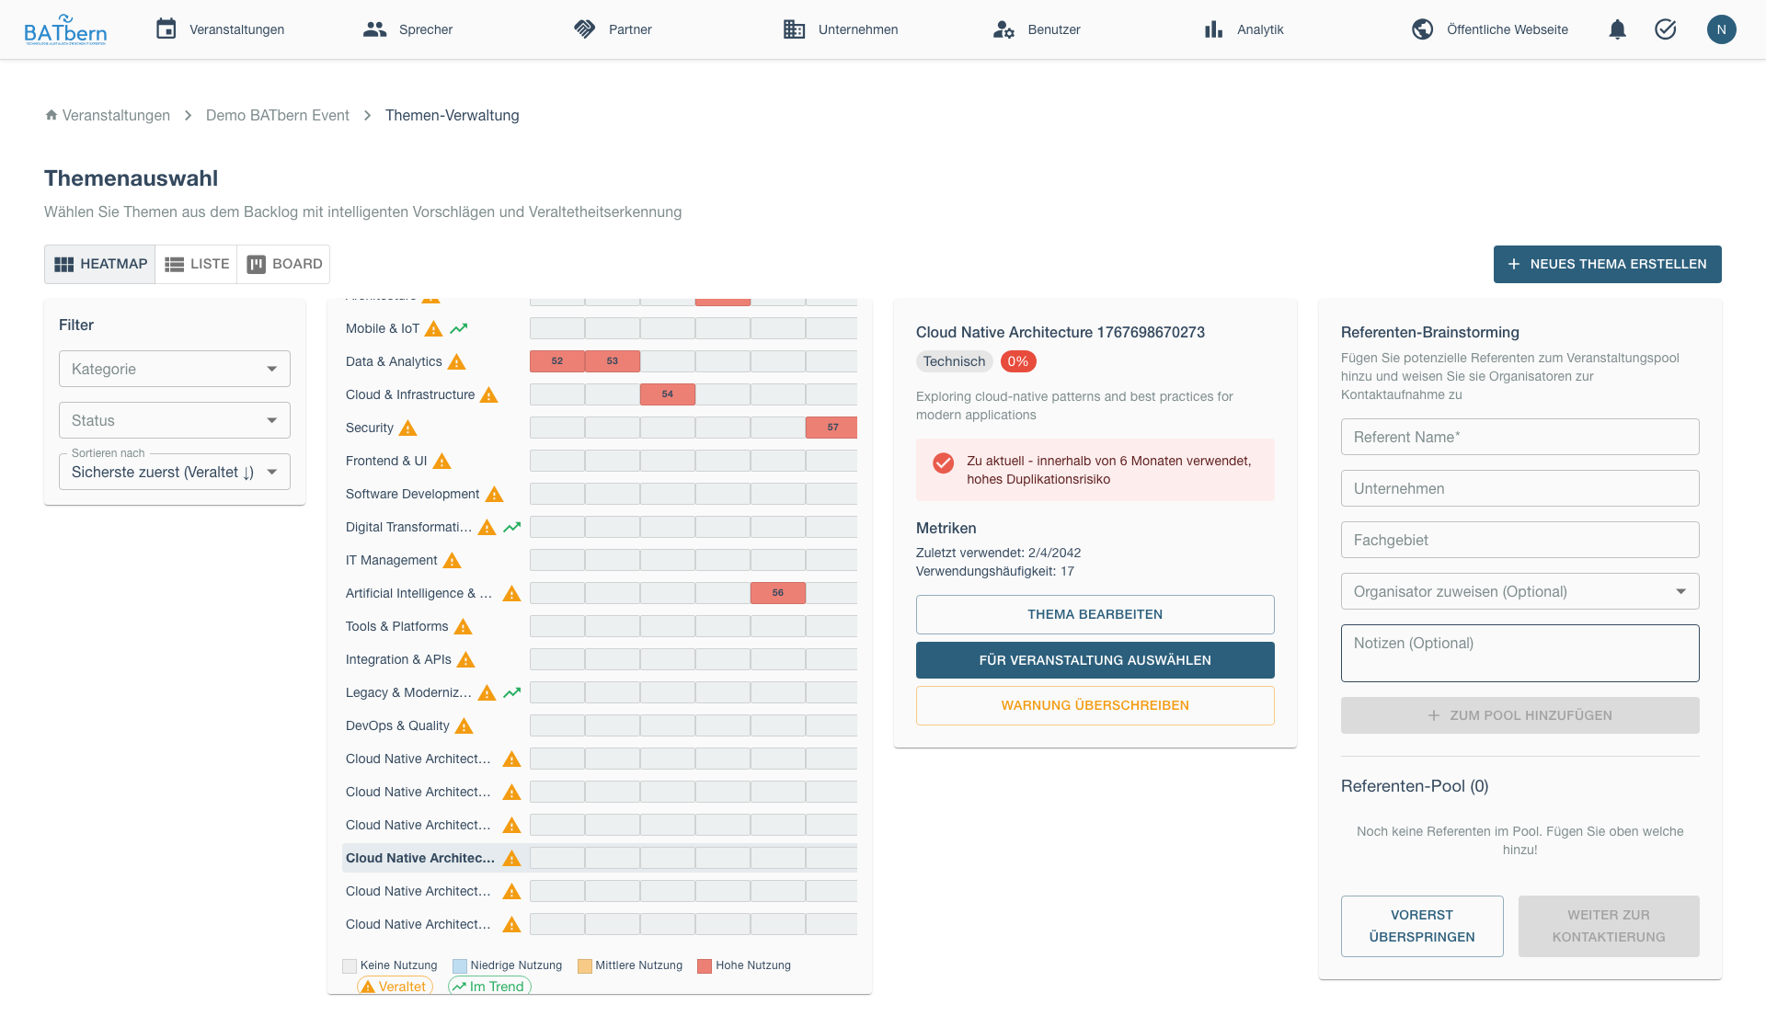
Task: Click the Notizen (Optional) text area
Action: (x=1519, y=653)
